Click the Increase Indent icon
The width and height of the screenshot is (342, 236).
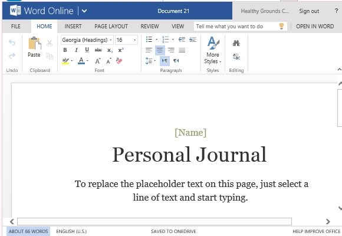click(x=193, y=40)
